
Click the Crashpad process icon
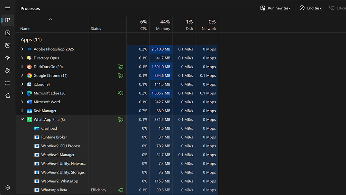37,128
